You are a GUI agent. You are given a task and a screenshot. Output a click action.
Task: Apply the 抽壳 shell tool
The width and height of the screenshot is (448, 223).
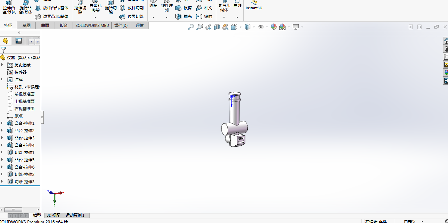[183, 16]
